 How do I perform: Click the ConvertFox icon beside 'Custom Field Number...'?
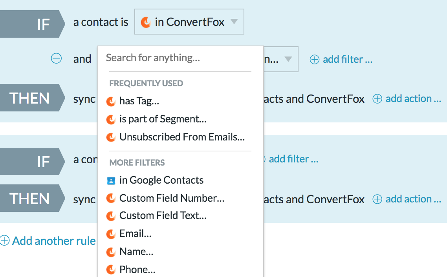(x=111, y=198)
